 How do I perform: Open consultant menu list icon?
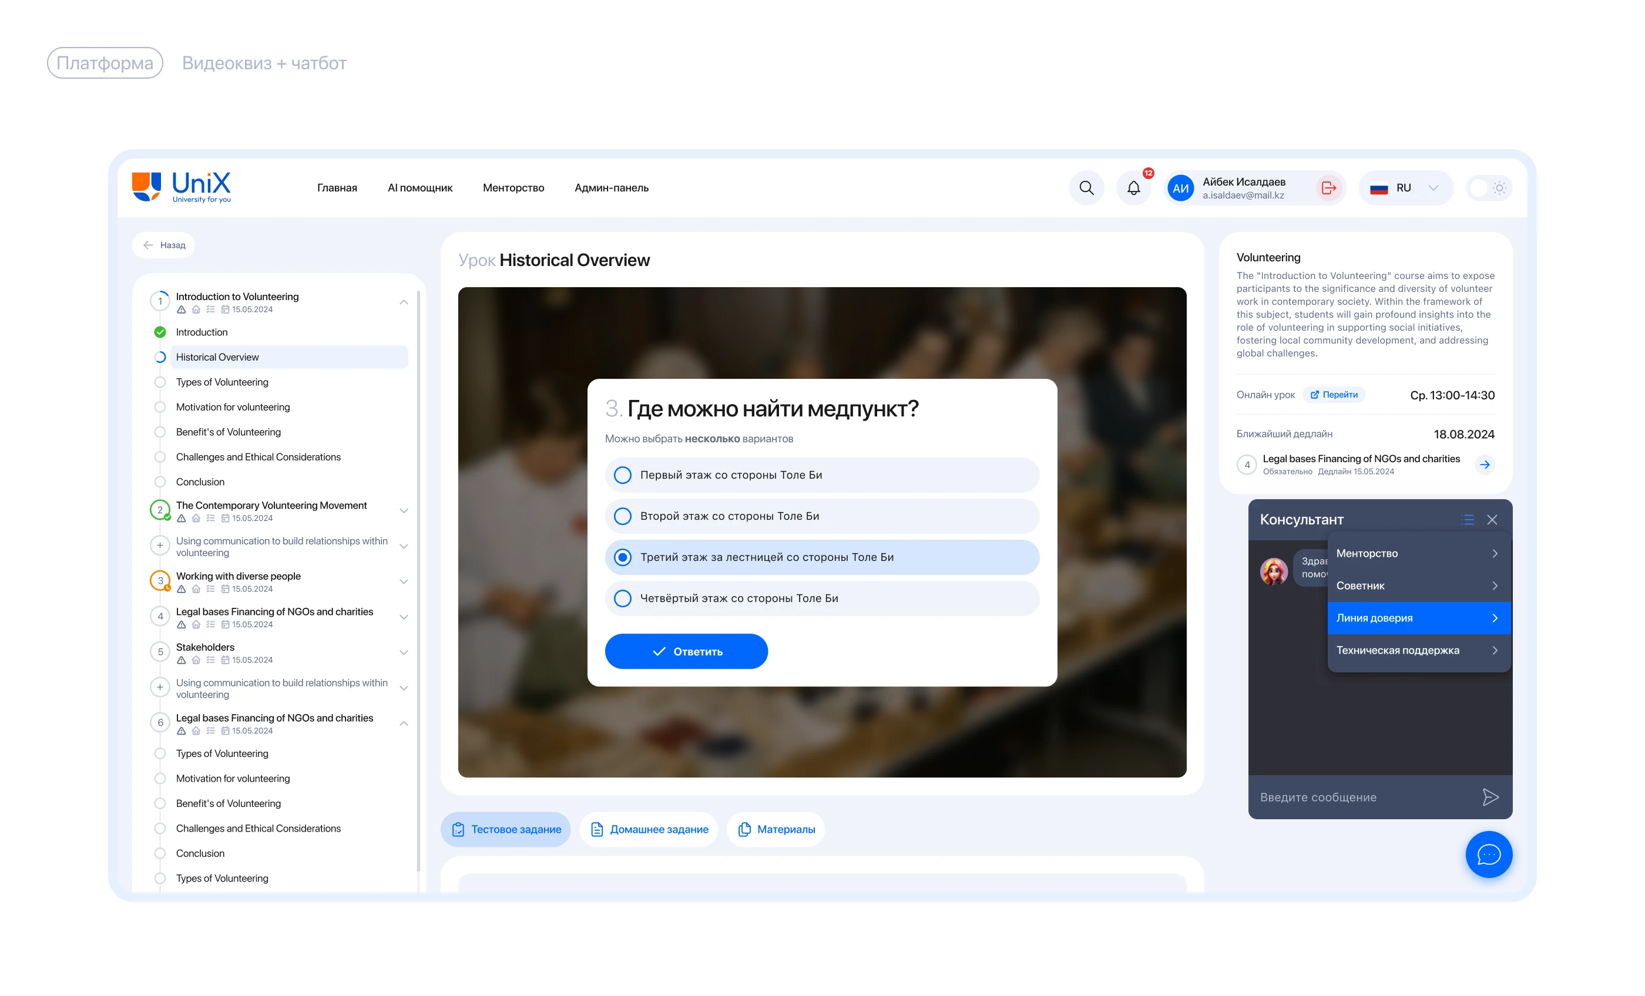1467,519
